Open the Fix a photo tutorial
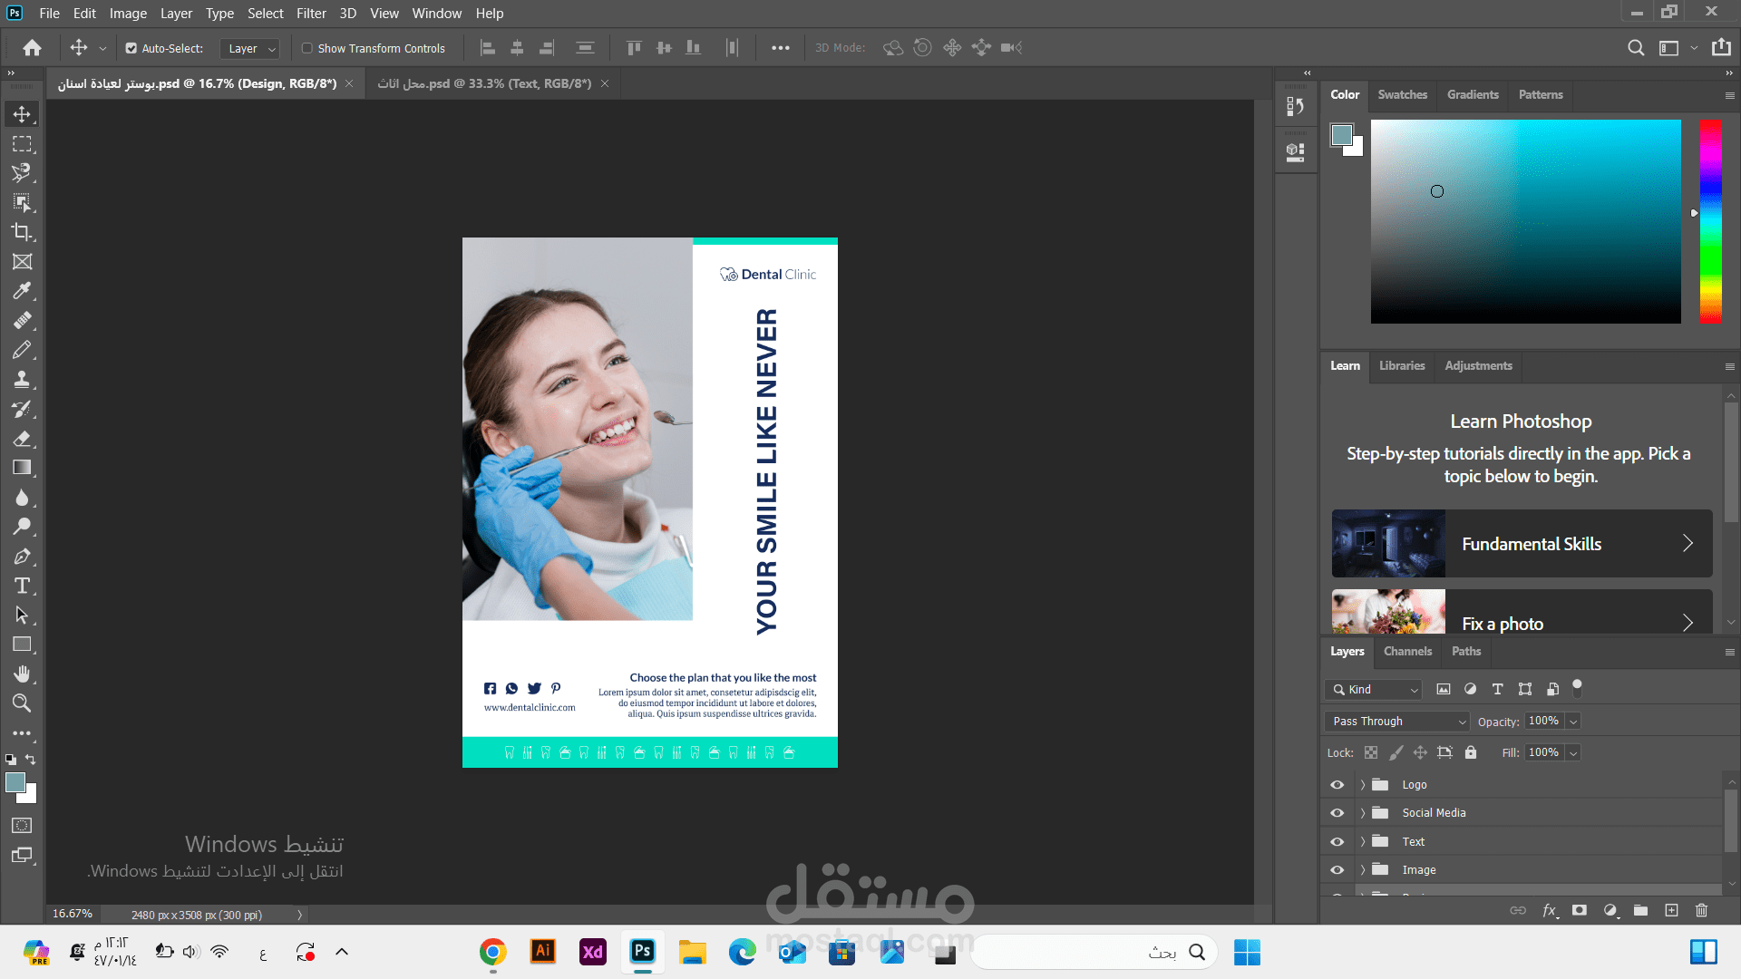The image size is (1741, 979). click(x=1522, y=612)
